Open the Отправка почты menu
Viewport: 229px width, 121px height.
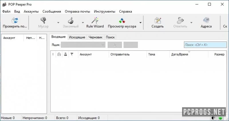(77, 11)
